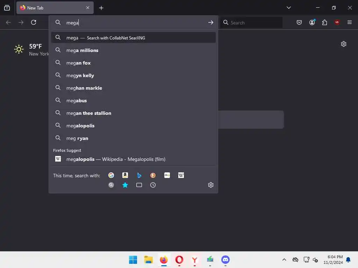Open File Explorer from the taskbar
Image resolution: width=358 pixels, height=268 pixels.
[x=148, y=260]
